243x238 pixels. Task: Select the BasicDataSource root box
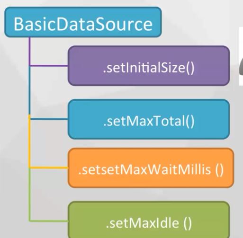point(83,22)
